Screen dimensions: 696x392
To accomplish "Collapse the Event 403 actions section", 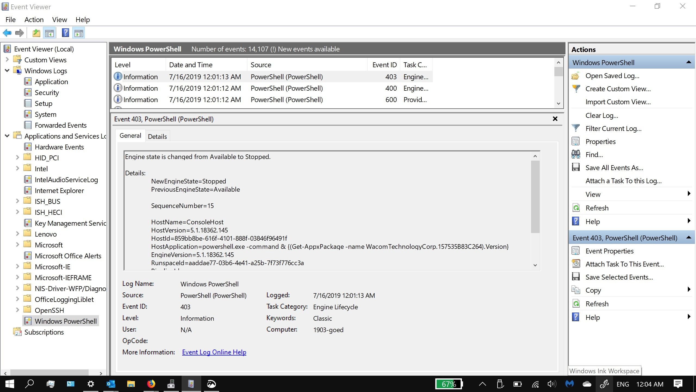I will coord(689,238).
